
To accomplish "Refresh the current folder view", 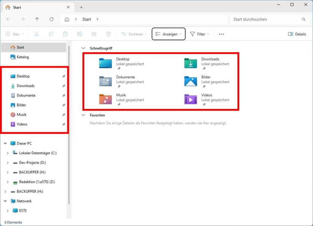I will tap(51, 19).
